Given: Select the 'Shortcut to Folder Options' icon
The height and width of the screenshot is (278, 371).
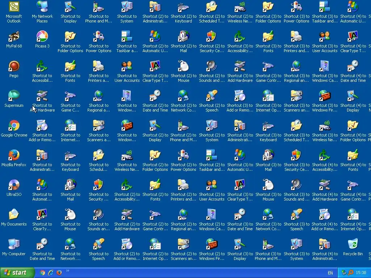Looking at the screenshot, I should click(70, 42).
